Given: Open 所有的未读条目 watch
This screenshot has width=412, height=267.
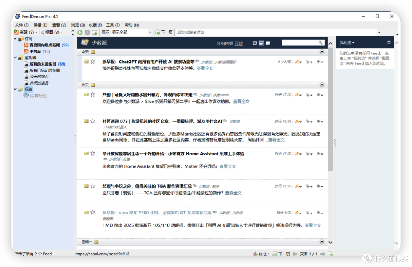Looking at the screenshot, I should tap(45, 64).
